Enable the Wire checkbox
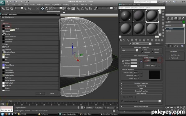Image resolution: width=186 pixels, height=116 pixels. point(143,50)
